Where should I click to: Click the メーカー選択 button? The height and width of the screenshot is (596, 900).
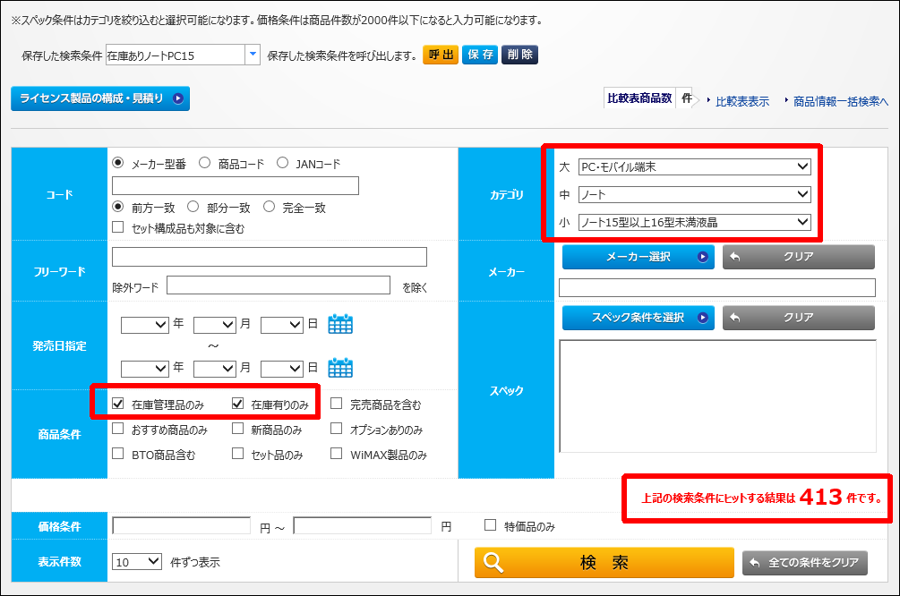pos(638,257)
